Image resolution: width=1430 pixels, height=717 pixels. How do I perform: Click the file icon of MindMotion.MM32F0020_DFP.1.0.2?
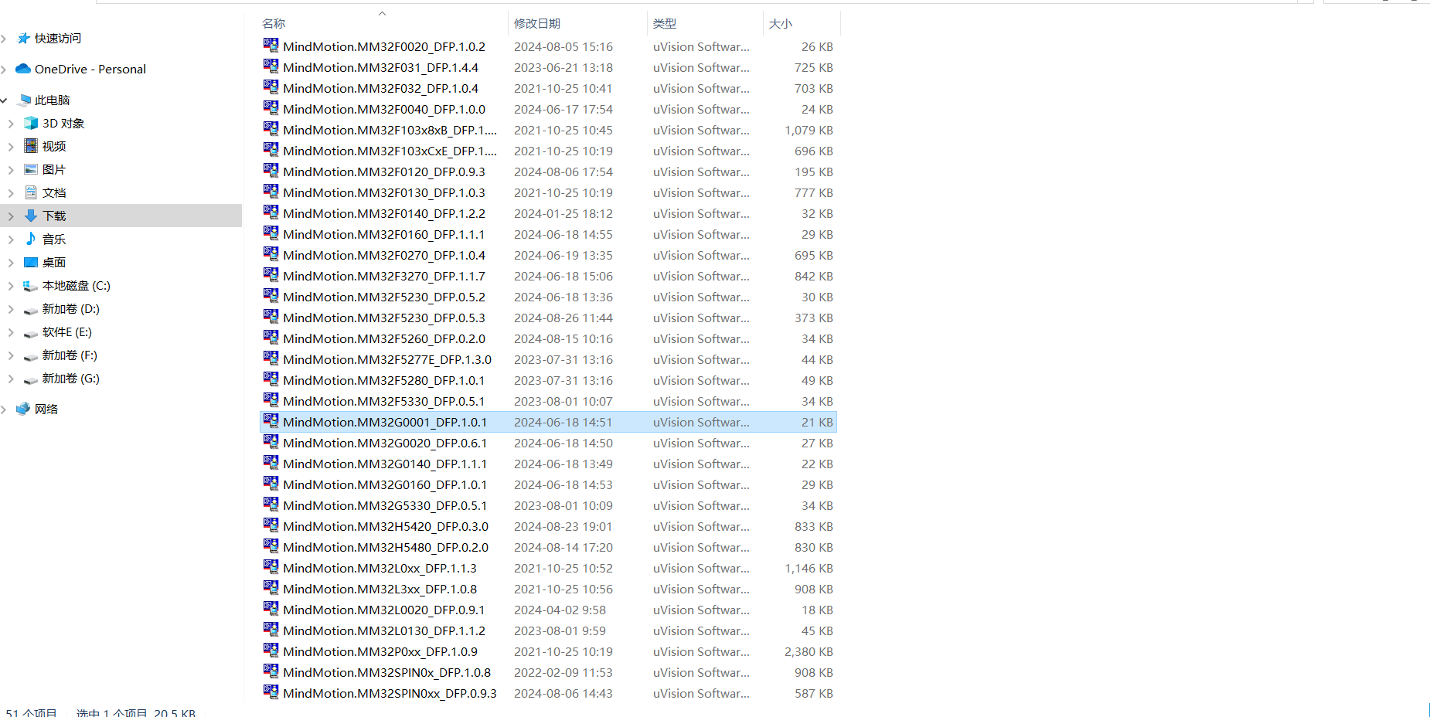tap(271, 46)
